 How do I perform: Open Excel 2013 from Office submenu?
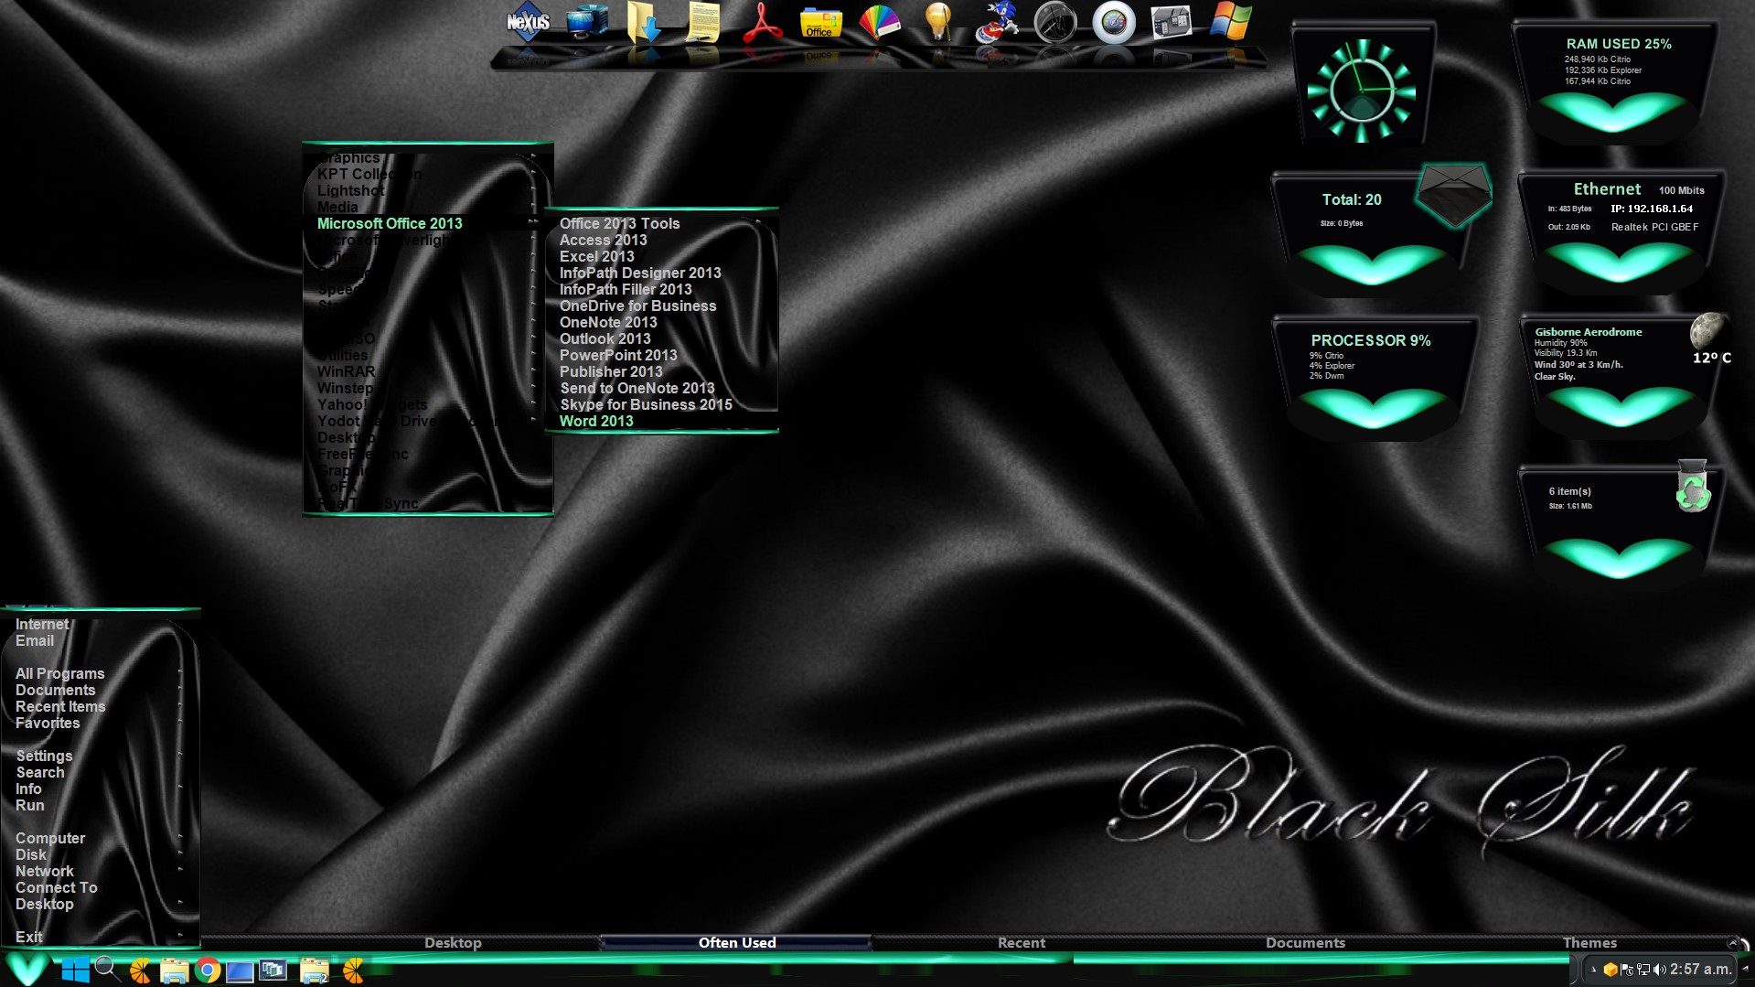click(596, 256)
